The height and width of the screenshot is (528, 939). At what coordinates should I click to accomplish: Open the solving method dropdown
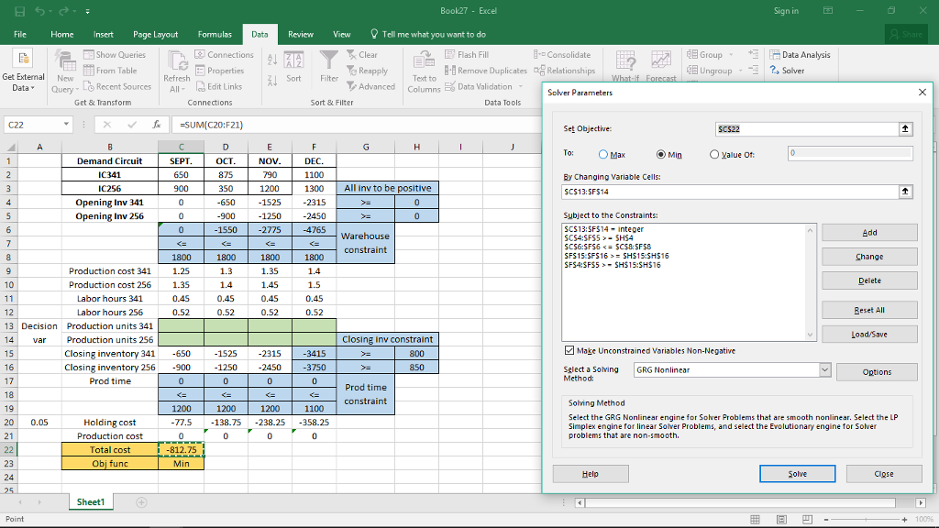[x=823, y=369]
